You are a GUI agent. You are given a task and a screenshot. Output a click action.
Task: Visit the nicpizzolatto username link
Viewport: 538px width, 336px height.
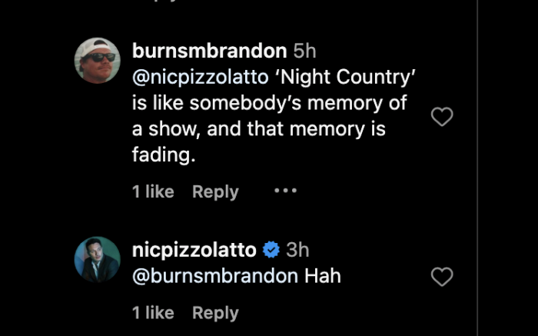pyautogui.click(x=194, y=250)
